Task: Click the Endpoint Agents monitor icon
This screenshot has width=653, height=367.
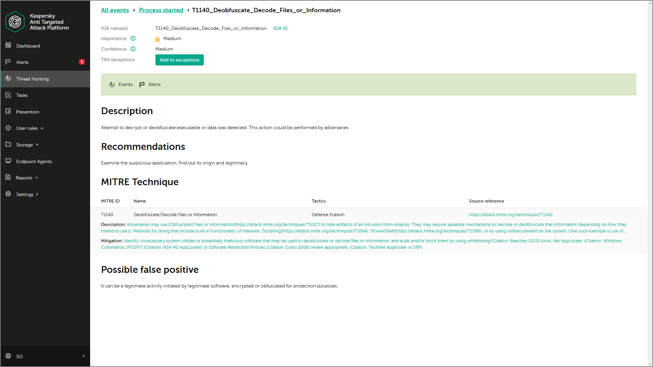Action: point(8,161)
